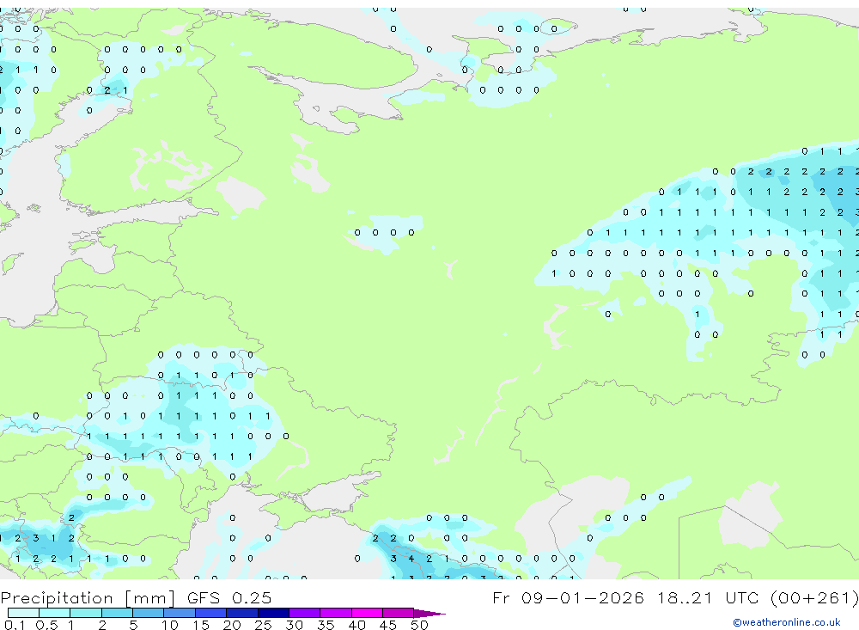
Task: Click the 30–35 mm purple legend swatch
Action: [305, 613]
